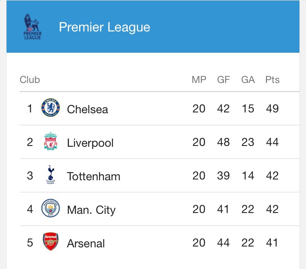Click Chelsea's 49 points value
Image resolution: width=306 pixels, height=269 pixels.
tap(272, 108)
